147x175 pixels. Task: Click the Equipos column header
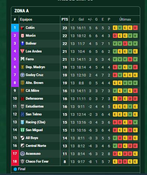click(x=26, y=19)
